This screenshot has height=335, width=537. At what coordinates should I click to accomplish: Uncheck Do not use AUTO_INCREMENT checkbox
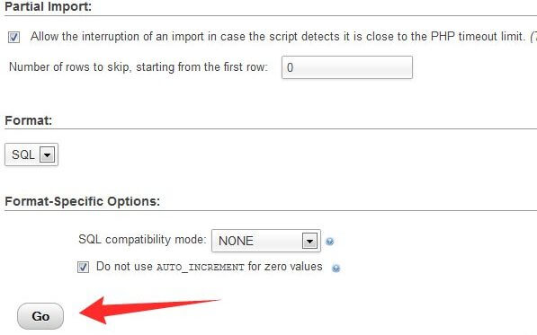pos(84,267)
